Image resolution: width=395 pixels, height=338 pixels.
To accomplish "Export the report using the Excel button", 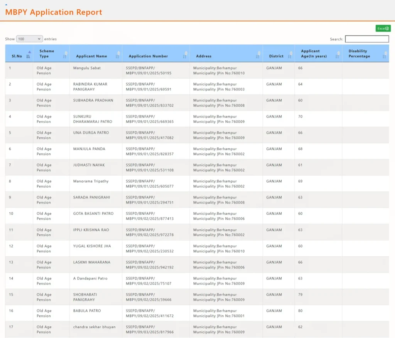I will tap(383, 29).
